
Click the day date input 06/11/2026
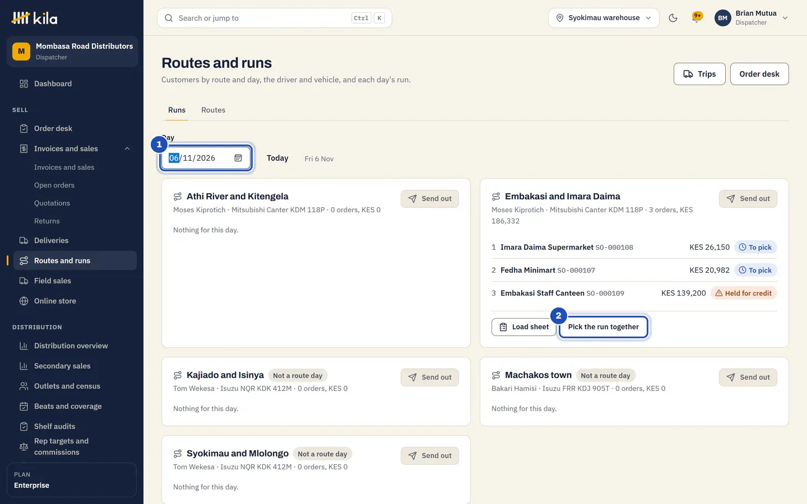[x=206, y=158]
